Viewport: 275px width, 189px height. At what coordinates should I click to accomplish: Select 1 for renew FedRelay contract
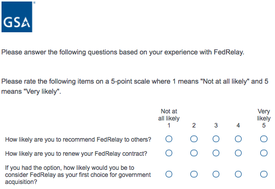(169, 153)
